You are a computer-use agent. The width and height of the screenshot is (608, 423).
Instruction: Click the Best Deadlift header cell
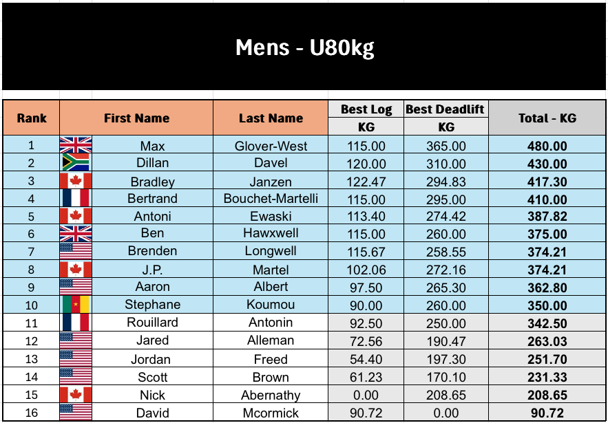click(445, 109)
